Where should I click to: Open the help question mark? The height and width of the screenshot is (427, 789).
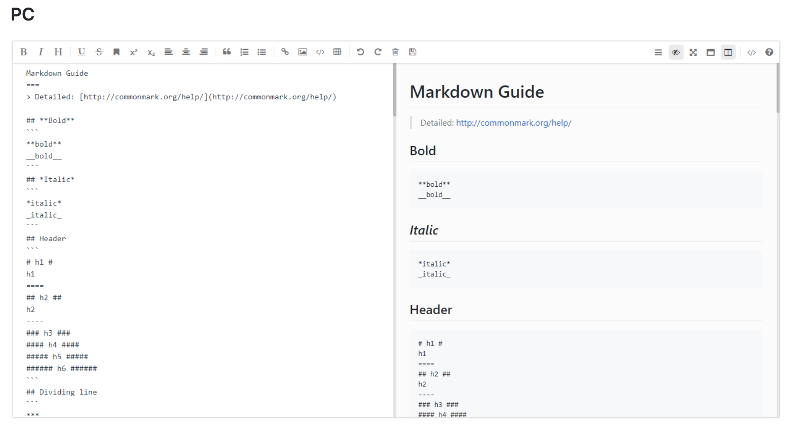(x=769, y=52)
